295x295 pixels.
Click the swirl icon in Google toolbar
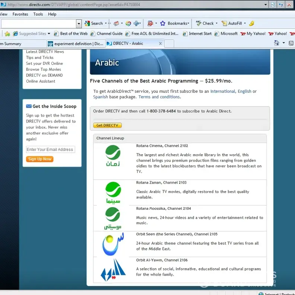click(128, 23)
